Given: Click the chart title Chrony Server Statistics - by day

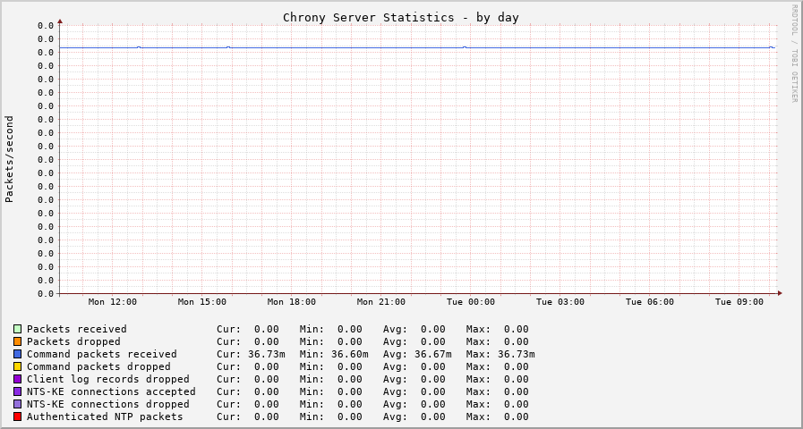Looking at the screenshot, I should click(x=401, y=17).
